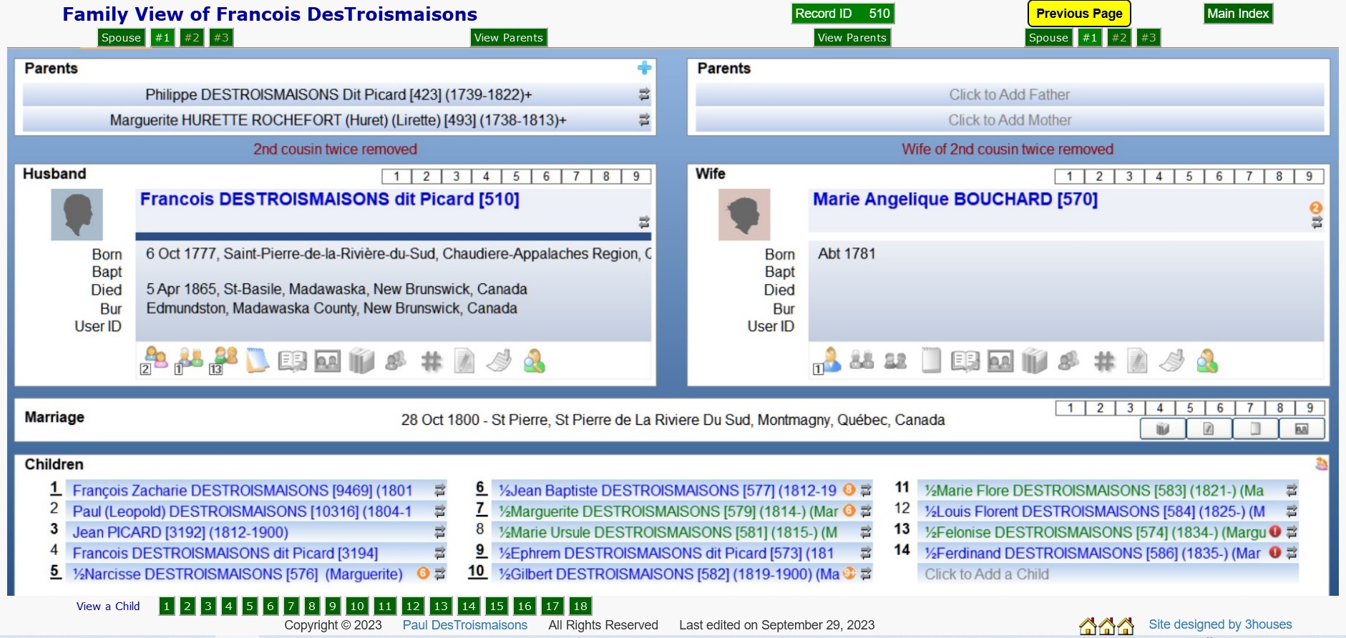
Task: Open Marie Angelique BOUCHARD [570] name link
Action: pyautogui.click(x=955, y=199)
